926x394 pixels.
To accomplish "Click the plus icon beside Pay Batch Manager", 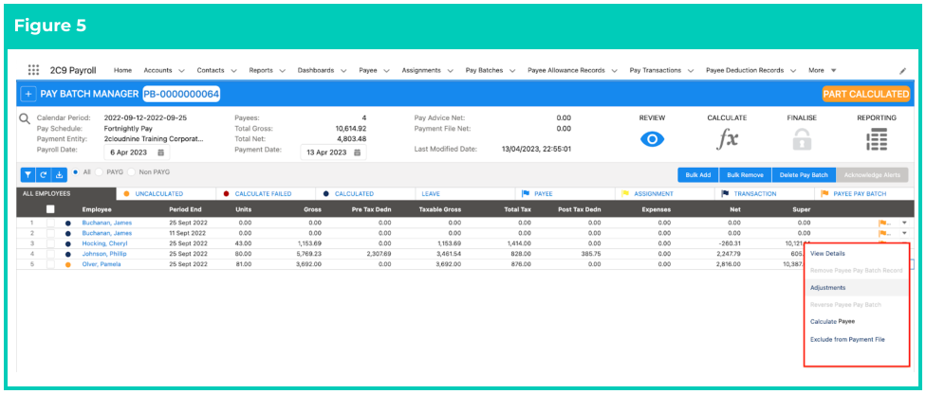I will [28, 94].
